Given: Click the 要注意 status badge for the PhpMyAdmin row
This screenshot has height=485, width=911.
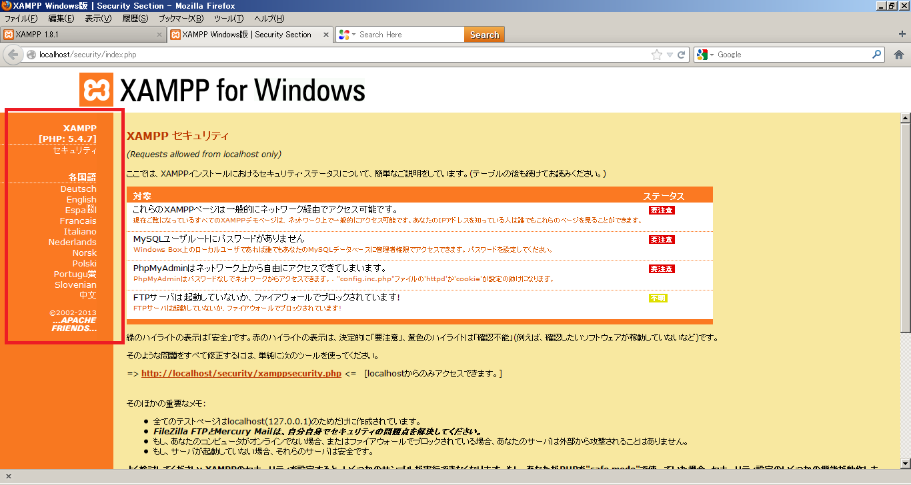Looking at the screenshot, I should pos(662,268).
